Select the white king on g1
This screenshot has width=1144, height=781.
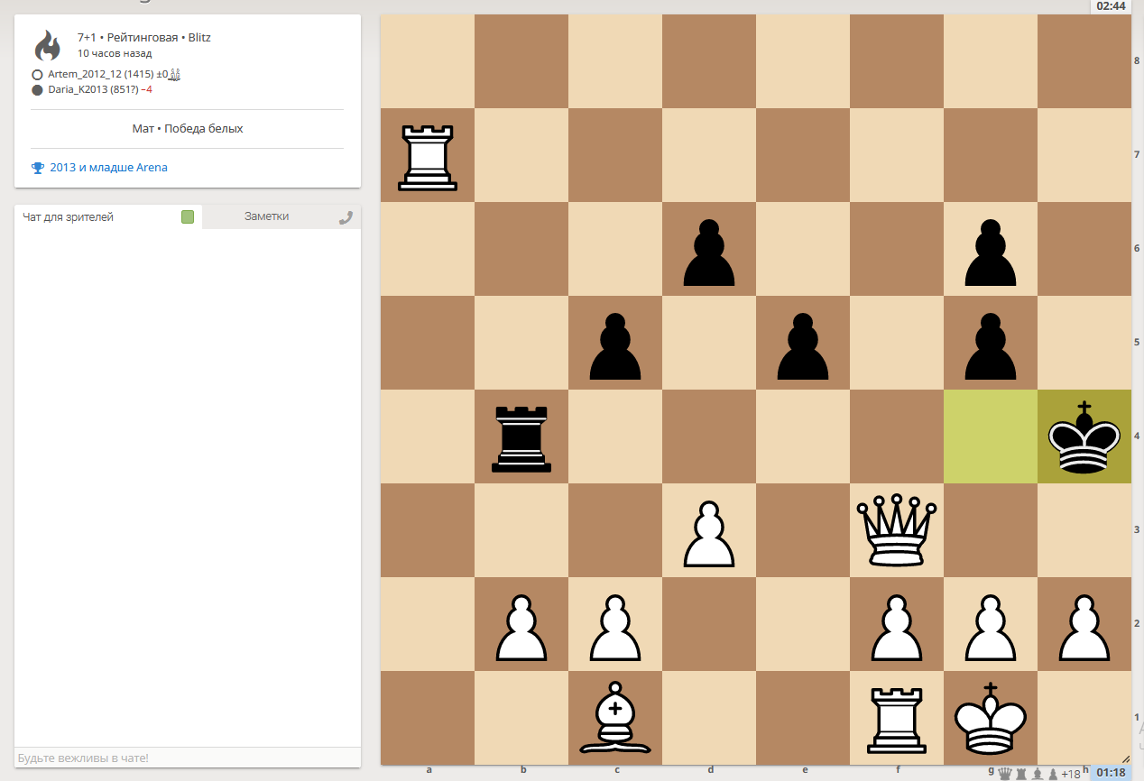click(x=991, y=718)
